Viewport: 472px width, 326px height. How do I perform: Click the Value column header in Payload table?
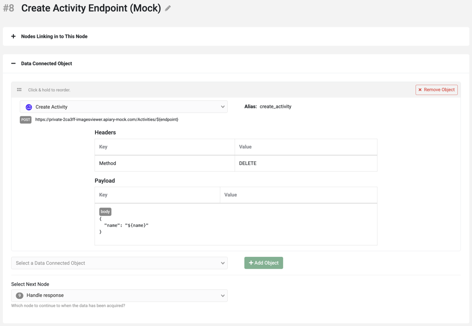(230, 195)
